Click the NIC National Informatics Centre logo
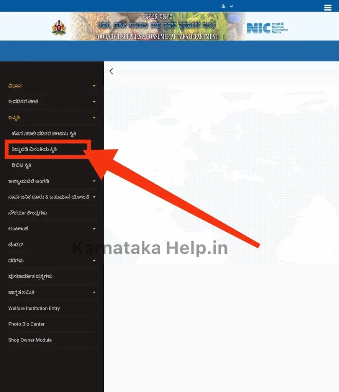Viewport: 339px width, 392px height. 267,28
